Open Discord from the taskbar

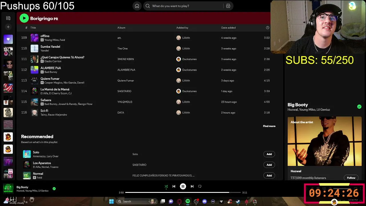pos(204,201)
